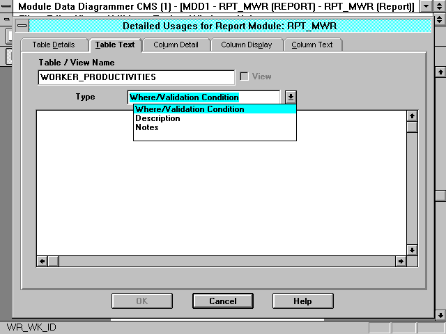Click the text area scroll-right arrow
The height and width of the screenshot is (334, 446).
(401, 261)
